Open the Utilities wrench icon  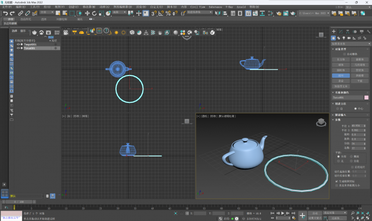coord(368,31)
